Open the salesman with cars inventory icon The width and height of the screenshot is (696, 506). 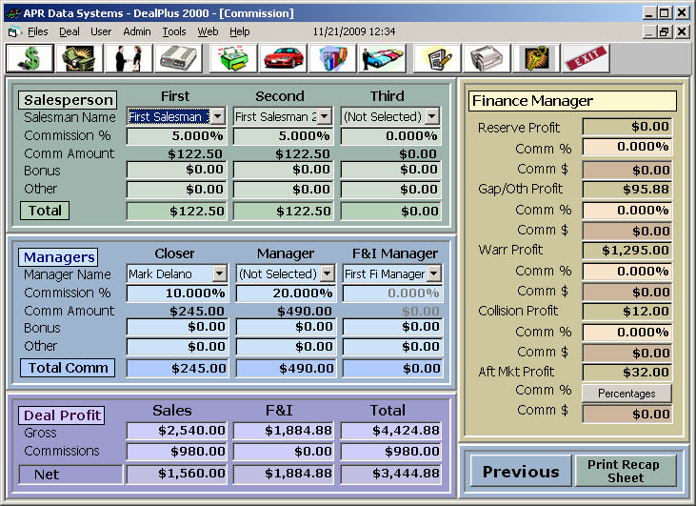(x=382, y=58)
